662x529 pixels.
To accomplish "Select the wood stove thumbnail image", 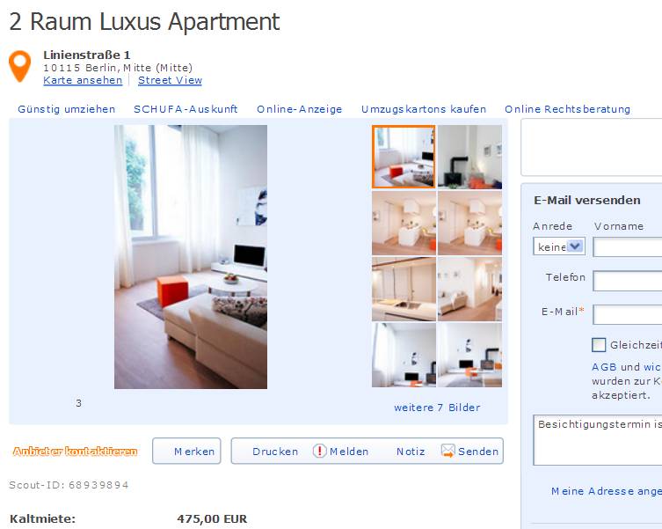I will coord(469,157).
